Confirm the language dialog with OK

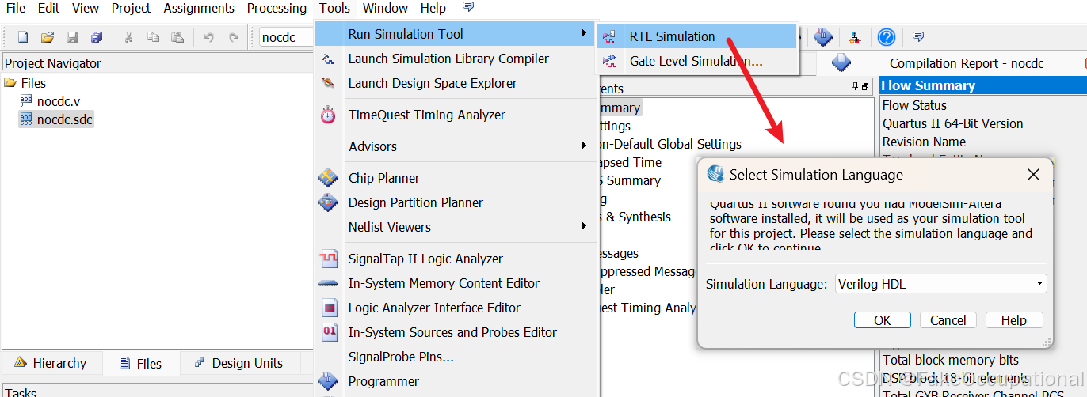(882, 320)
